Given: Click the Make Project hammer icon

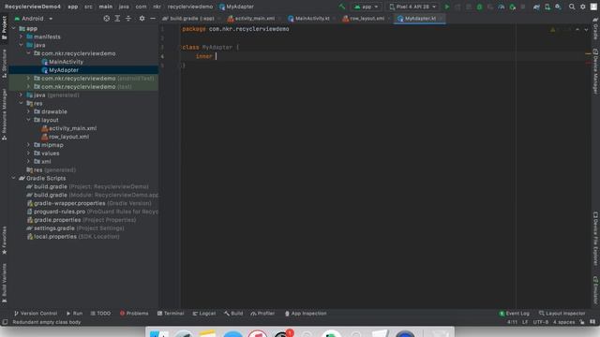Looking at the screenshot, I should point(341,7).
